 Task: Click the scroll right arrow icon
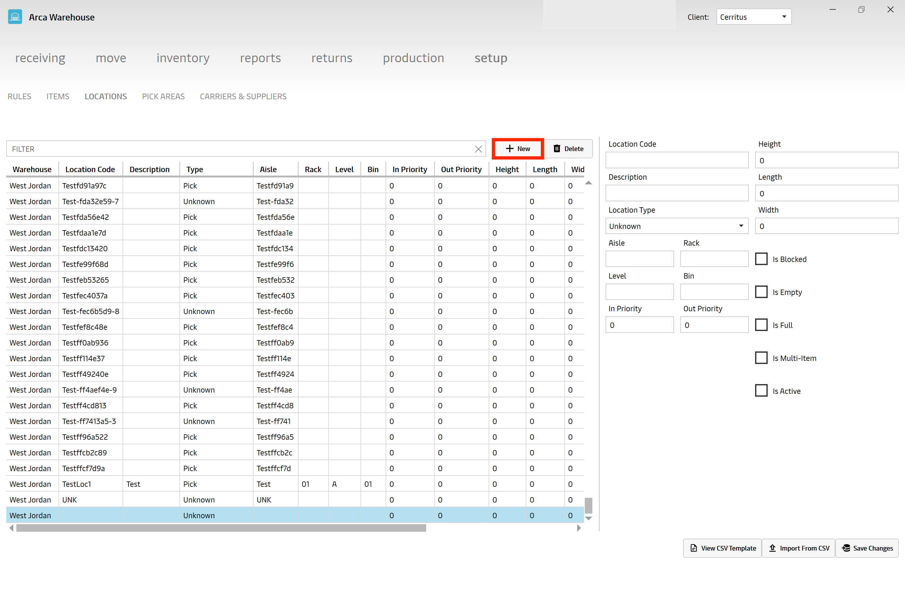click(579, 528)
